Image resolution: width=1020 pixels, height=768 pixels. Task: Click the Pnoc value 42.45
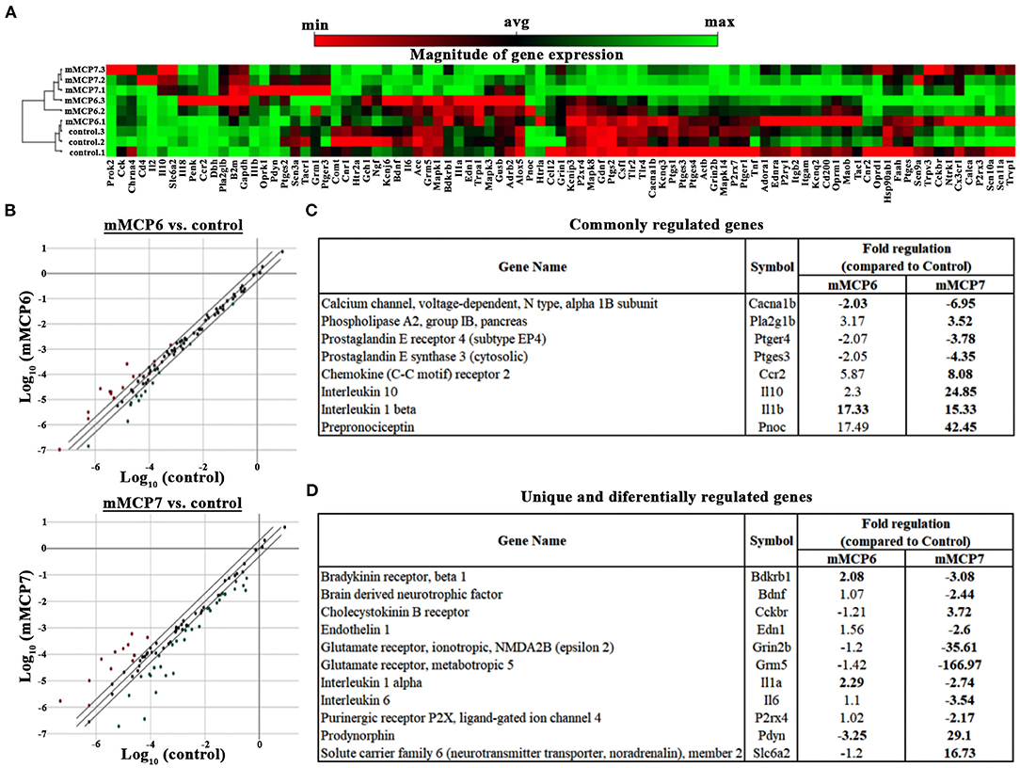[960, 427]
